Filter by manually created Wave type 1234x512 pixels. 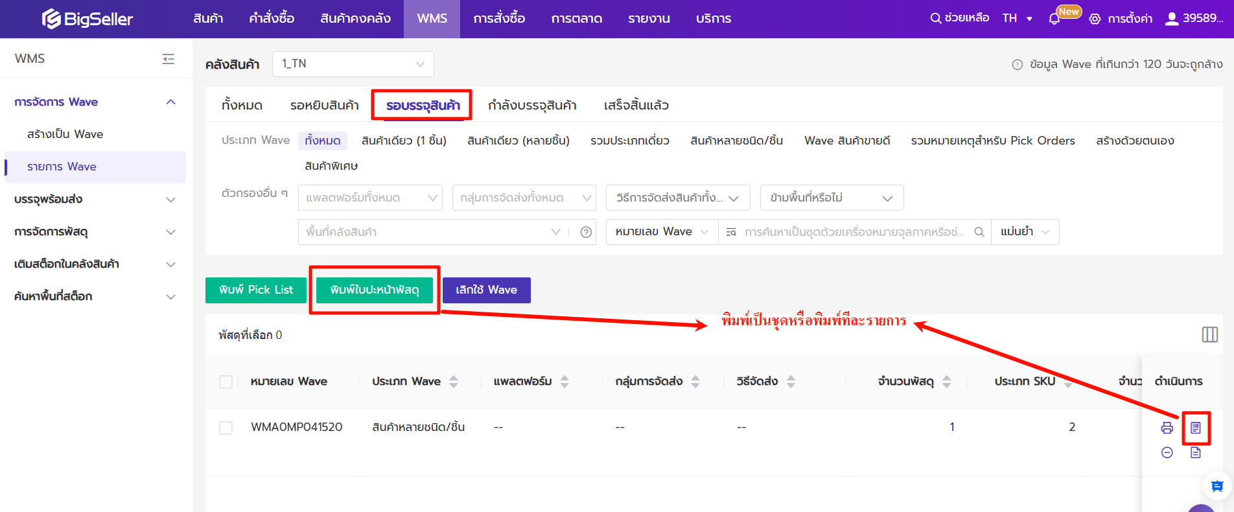point(1135,141)
